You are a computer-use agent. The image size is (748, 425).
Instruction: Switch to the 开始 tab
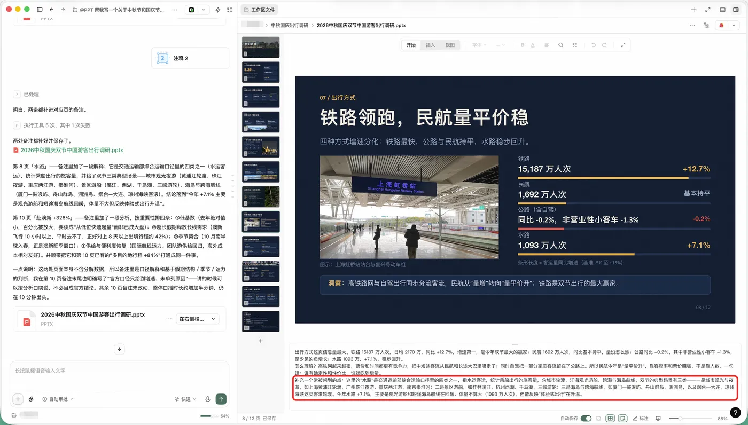pos(411,45)
